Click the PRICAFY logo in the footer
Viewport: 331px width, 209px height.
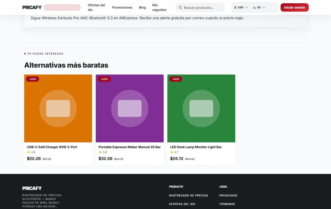(32, 188)
